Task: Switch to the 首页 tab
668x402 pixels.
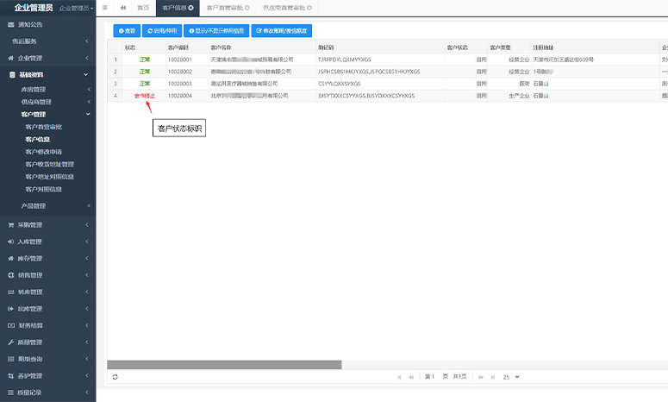Action: pos(144,8)
